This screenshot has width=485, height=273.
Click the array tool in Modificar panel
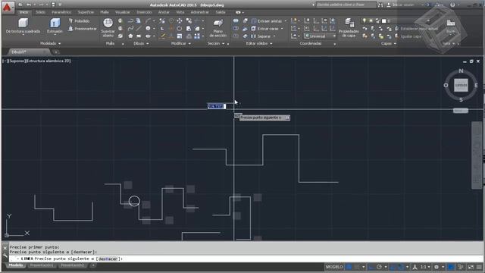tap(197, 36)
